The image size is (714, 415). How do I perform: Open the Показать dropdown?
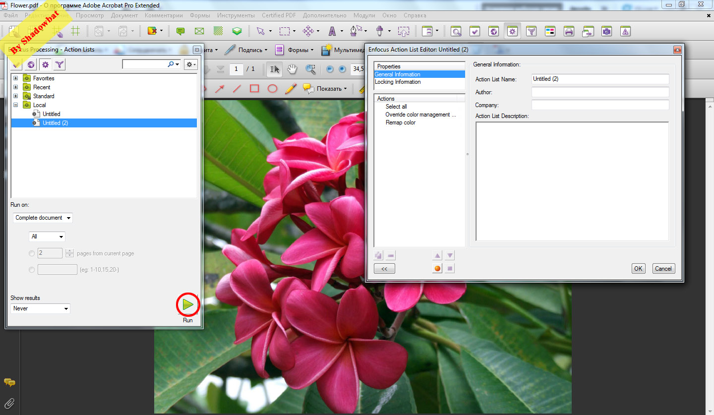[325, 89]
